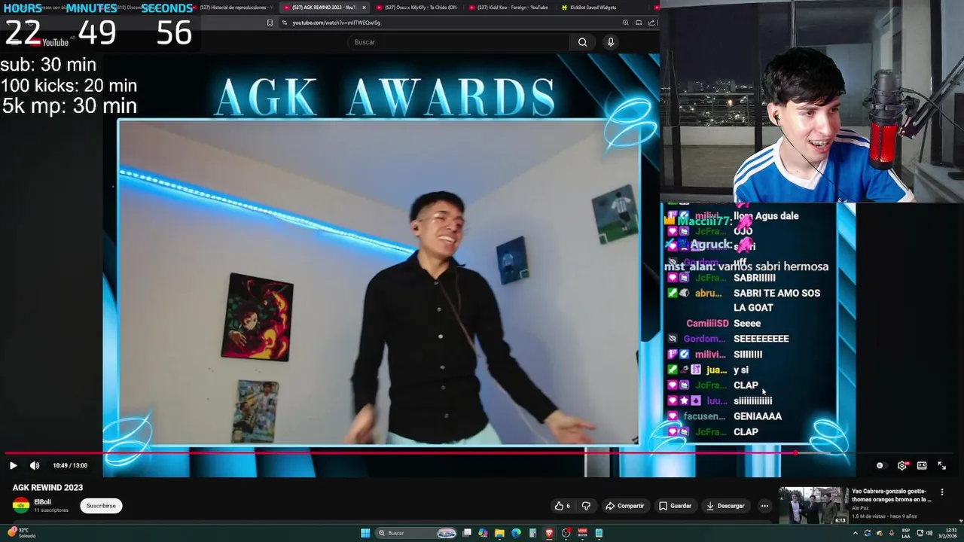Click the tray microphone icon
This screenshot has height=542, width=964.
(892, 533)
